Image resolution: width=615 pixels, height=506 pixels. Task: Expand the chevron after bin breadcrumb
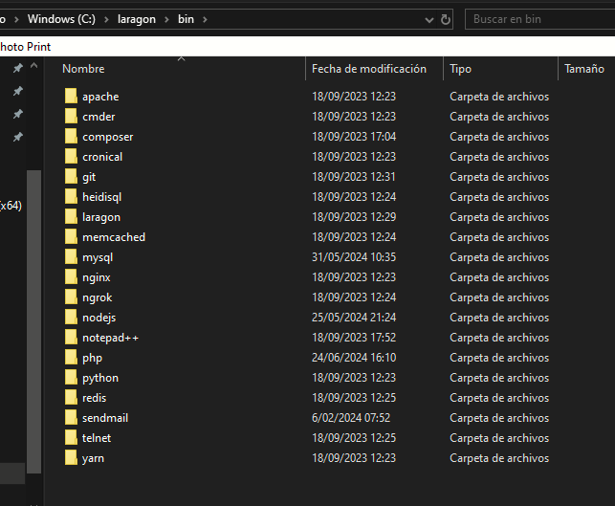[205, 19]
